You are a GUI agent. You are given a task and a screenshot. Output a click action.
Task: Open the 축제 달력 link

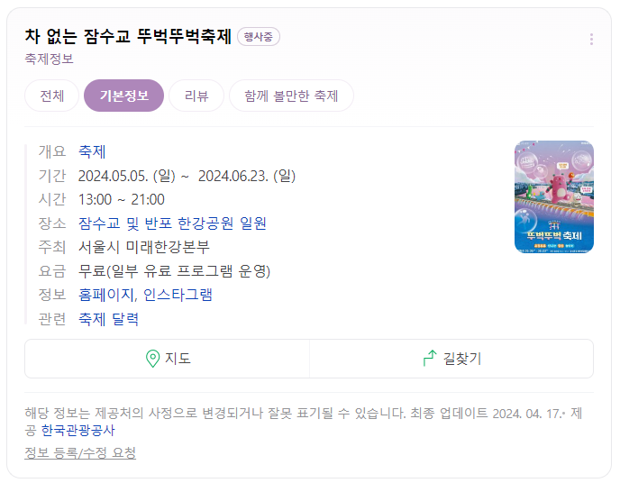108,319
